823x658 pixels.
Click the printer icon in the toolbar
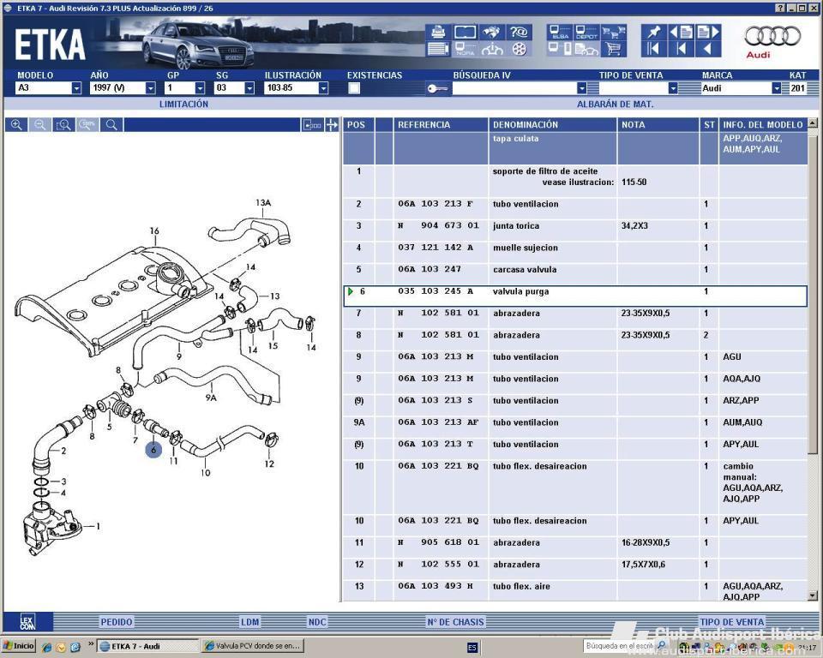point(438,32)
